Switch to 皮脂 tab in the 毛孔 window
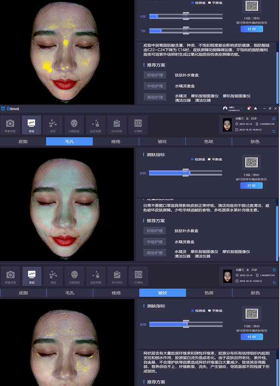 23,142
